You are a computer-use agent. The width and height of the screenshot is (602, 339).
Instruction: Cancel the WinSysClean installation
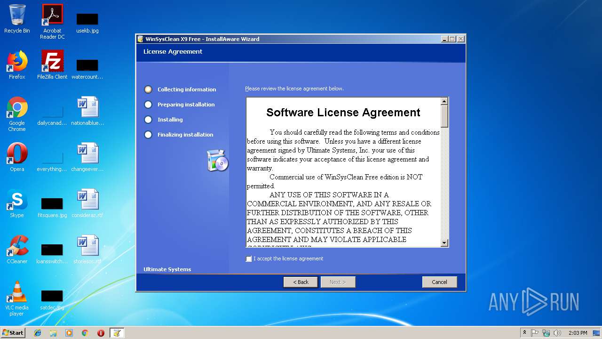click(x=439, y=282)
